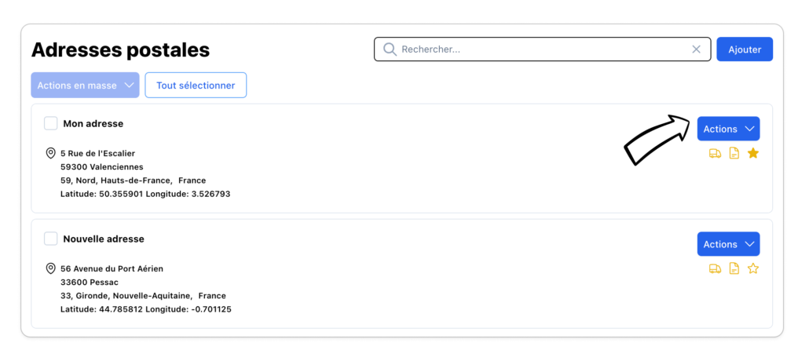Screen dimensions: 809x361
Task: Select the Mon adresse title
Action: point(93,123)
